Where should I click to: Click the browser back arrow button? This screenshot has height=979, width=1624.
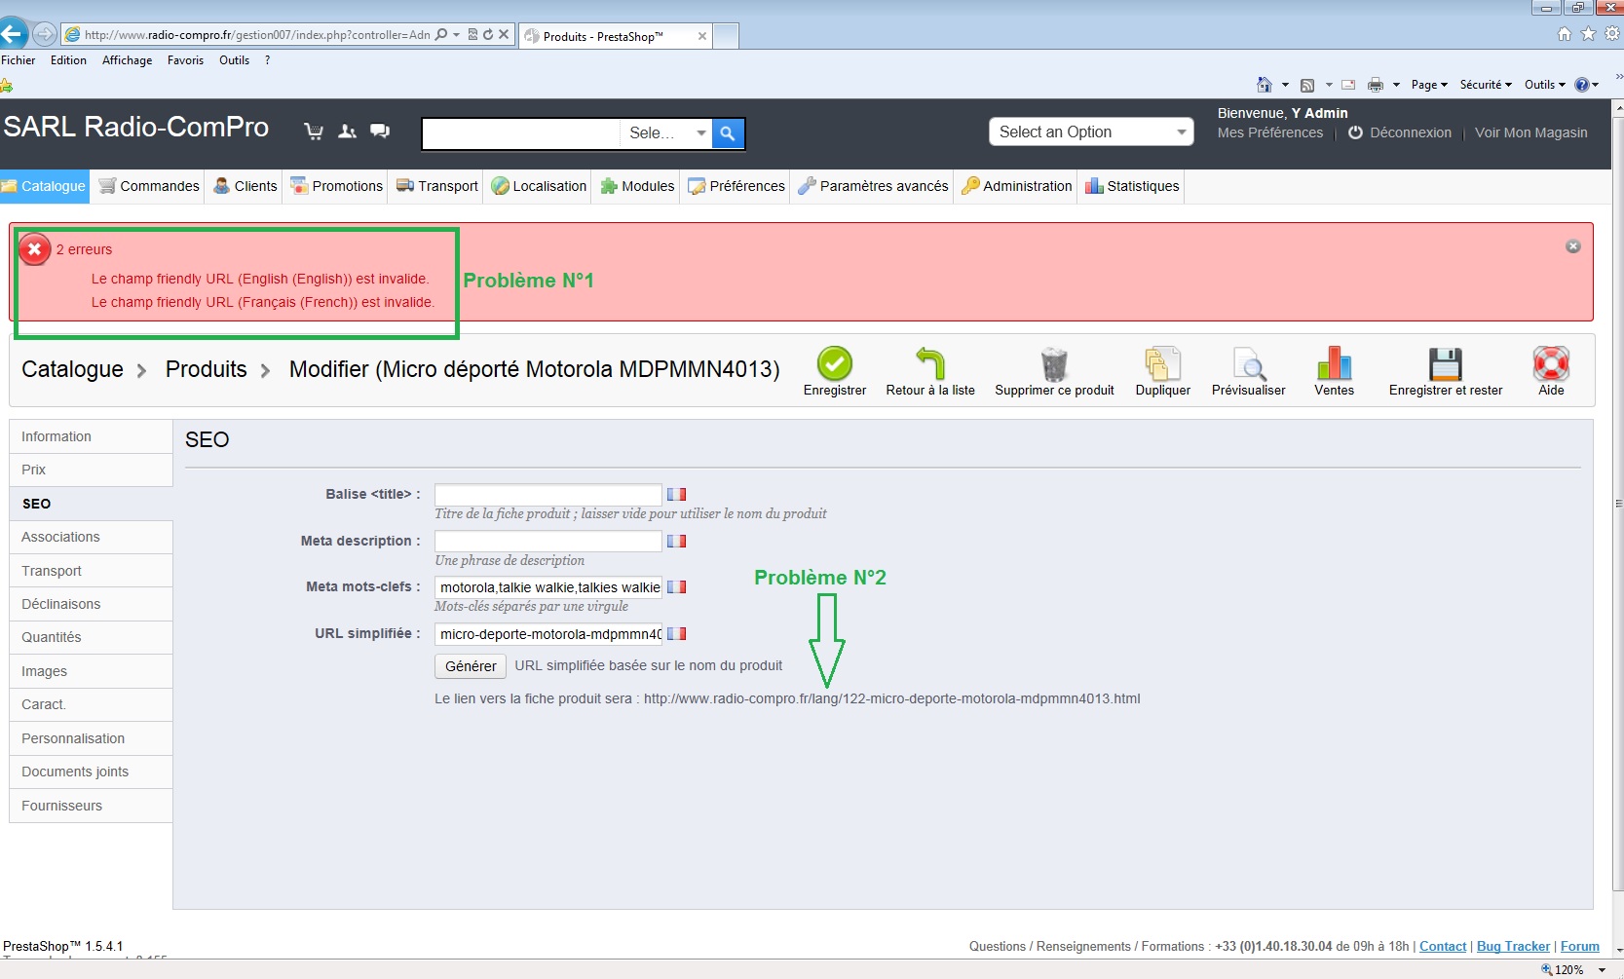coord(13,34)
